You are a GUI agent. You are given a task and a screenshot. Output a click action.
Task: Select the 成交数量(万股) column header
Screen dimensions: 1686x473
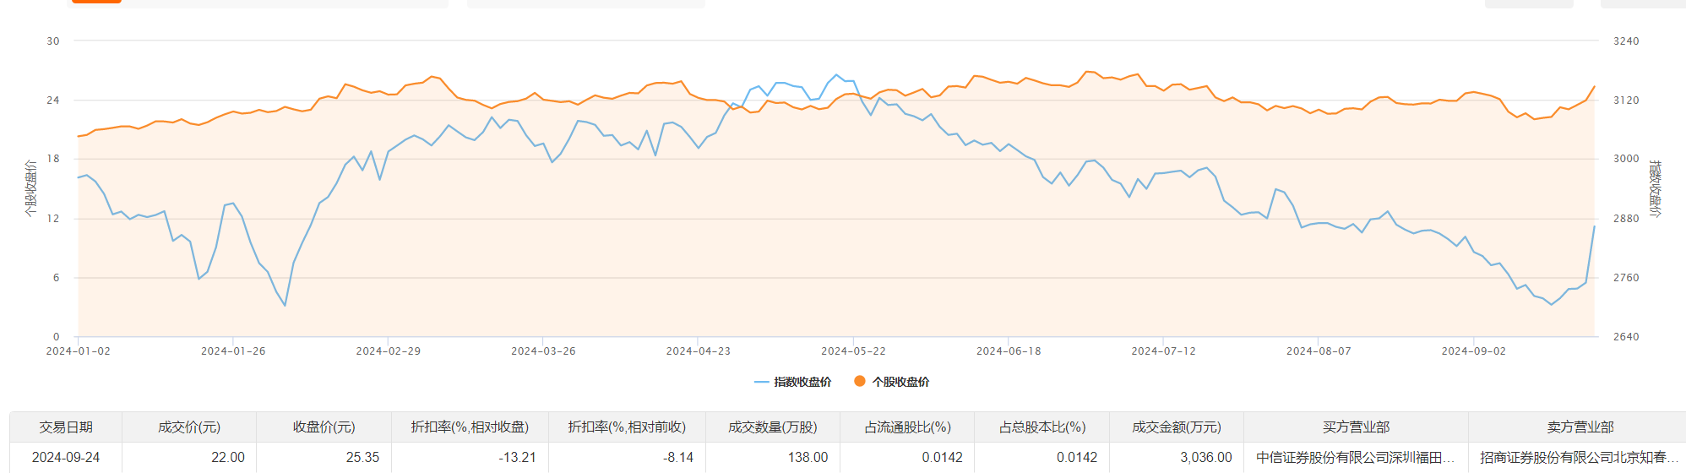(x=773, y=427)
